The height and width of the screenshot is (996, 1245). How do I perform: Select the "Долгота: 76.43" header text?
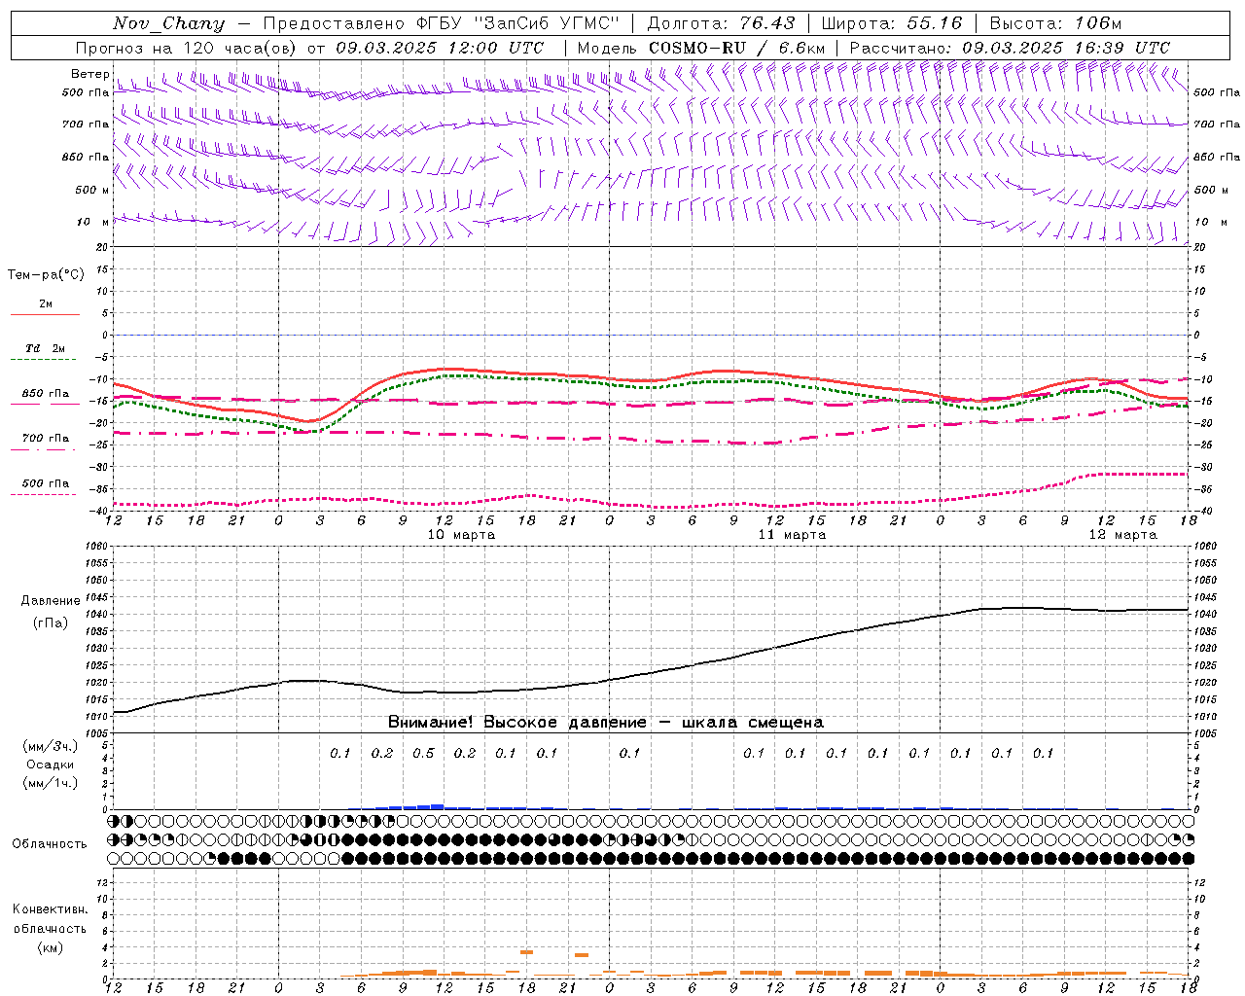point(721,23)
